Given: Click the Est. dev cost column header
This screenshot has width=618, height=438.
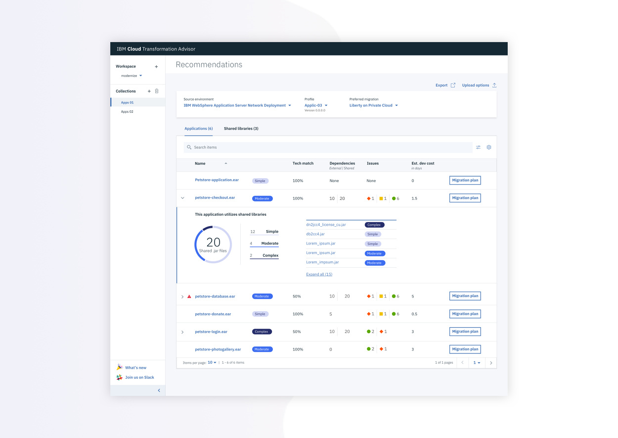Looking at the screenshot, I should point(423,163).
